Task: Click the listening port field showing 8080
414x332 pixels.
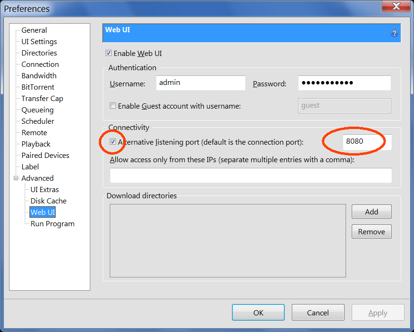Action: click(x=367, y=142)
